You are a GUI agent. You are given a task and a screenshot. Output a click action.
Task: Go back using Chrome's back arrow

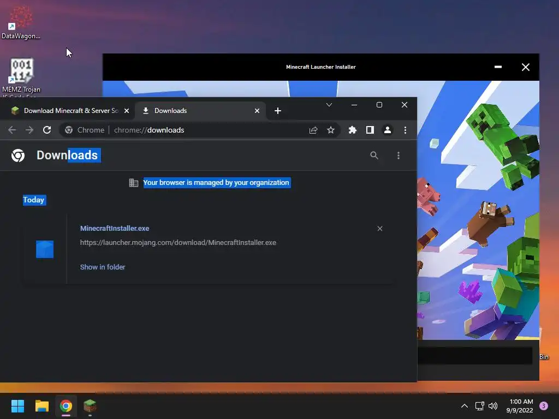[x=12, y=130]
